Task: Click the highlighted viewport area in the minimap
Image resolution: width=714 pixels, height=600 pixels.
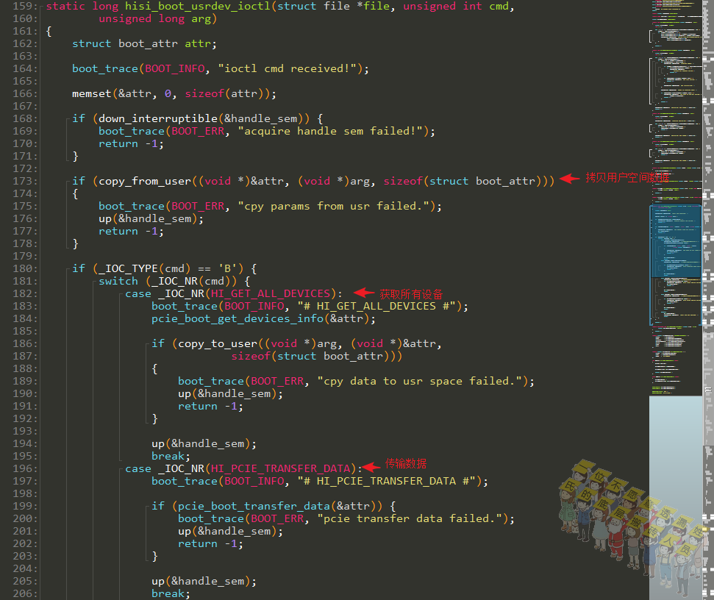Action: click(675, 241)
